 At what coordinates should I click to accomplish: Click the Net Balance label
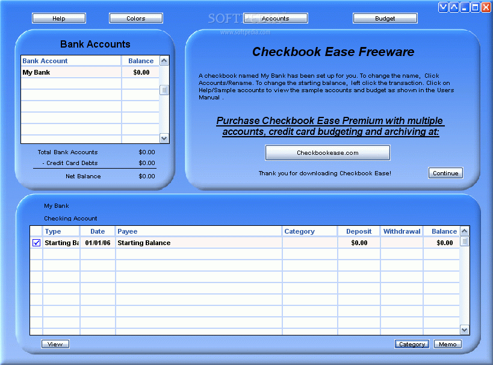(x=83, y=176)
